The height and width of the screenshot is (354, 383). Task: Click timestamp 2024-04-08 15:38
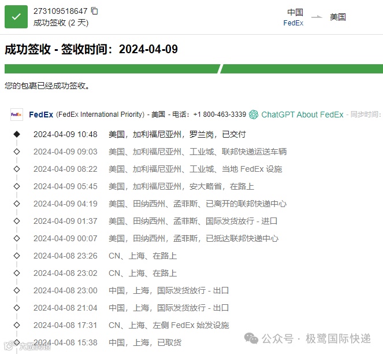(x=65, y=343)
